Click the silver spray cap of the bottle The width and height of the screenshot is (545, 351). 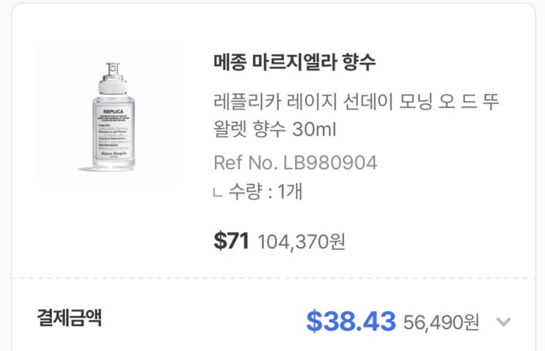point(109,73)
